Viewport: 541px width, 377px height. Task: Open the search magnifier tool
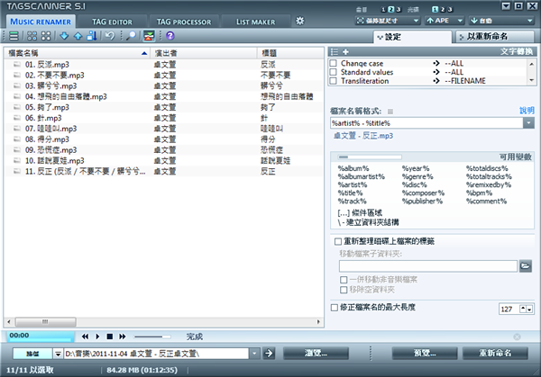[132, 36]
